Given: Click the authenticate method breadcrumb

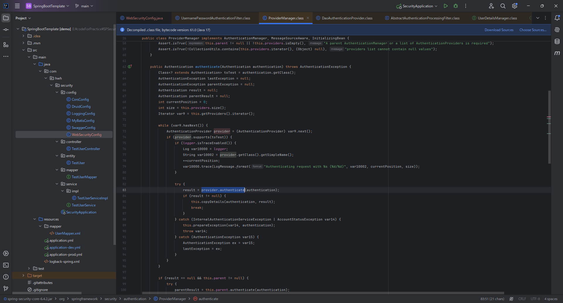Looking at the screenshot, I should point(206,299).
